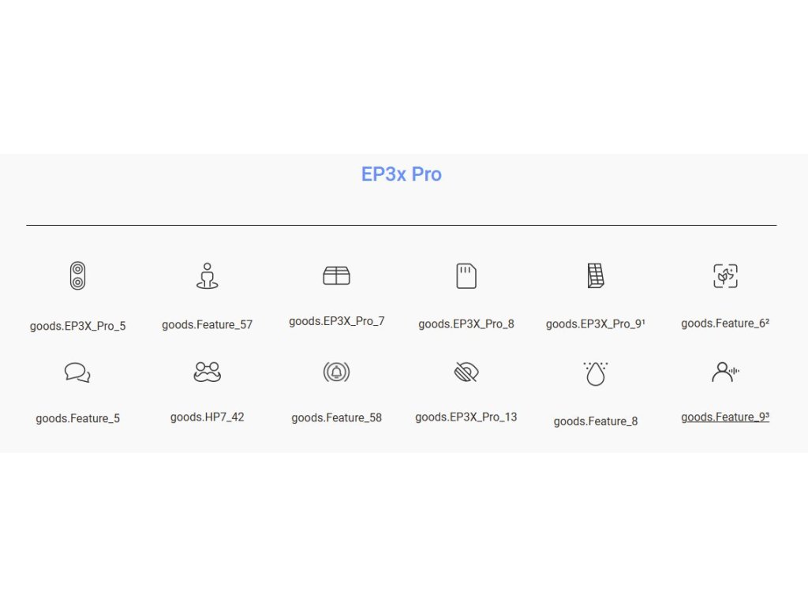Select the SD memory card icon

466,276
